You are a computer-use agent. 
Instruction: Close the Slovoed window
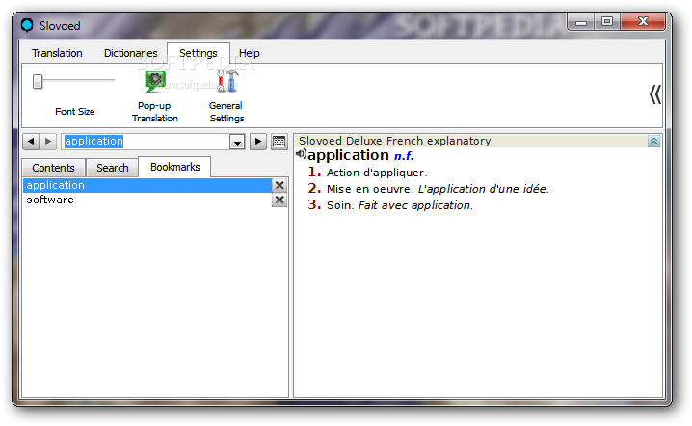click(643, 21)
